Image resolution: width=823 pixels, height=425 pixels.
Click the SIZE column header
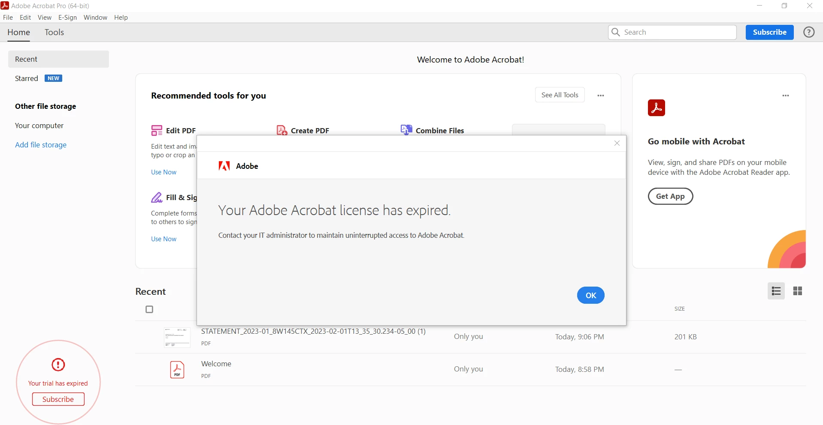tap(680, 309)
